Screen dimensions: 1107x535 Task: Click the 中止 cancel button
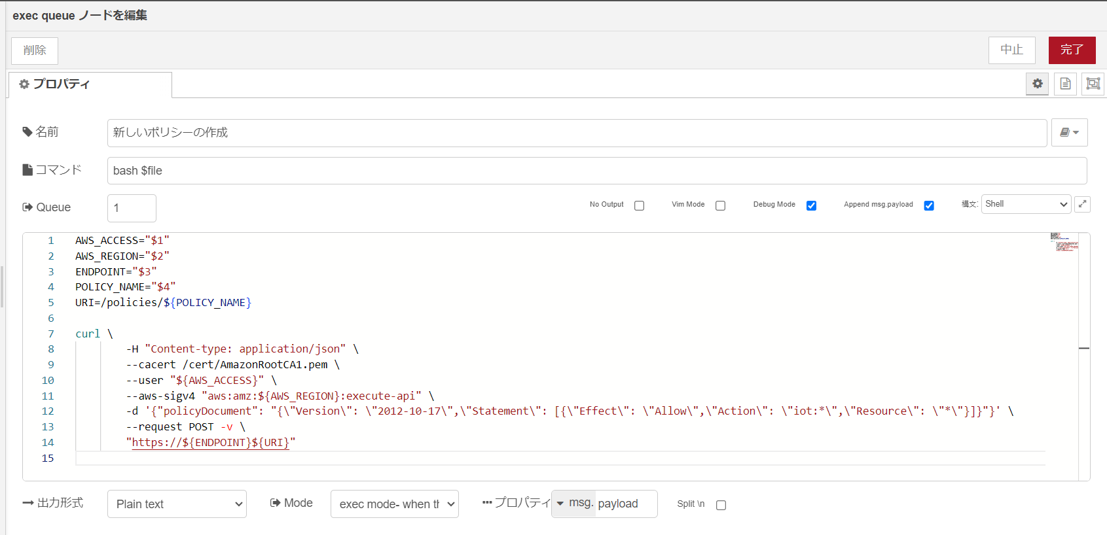click(x=1012, y=50)
